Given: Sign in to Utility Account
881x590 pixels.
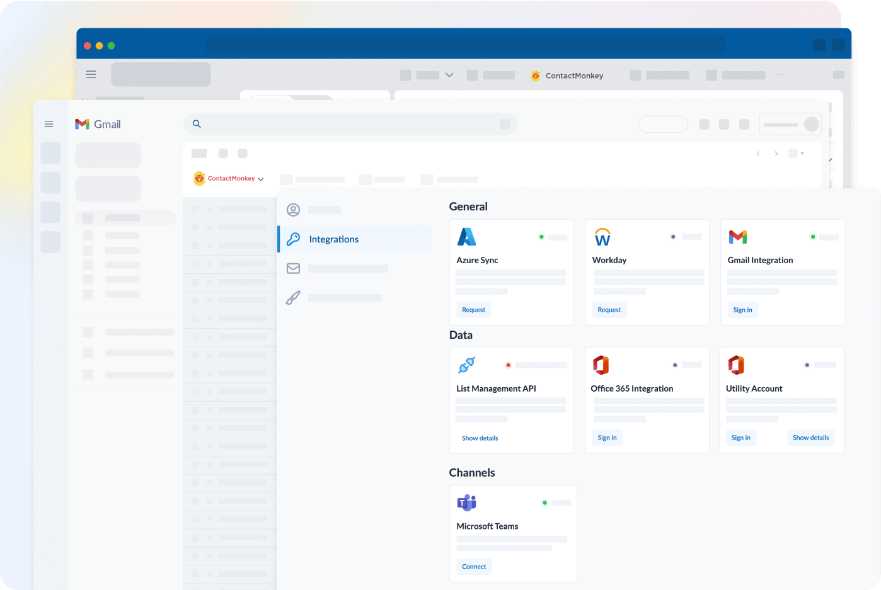Looking at the screenshot, I should tap(740, 438).
